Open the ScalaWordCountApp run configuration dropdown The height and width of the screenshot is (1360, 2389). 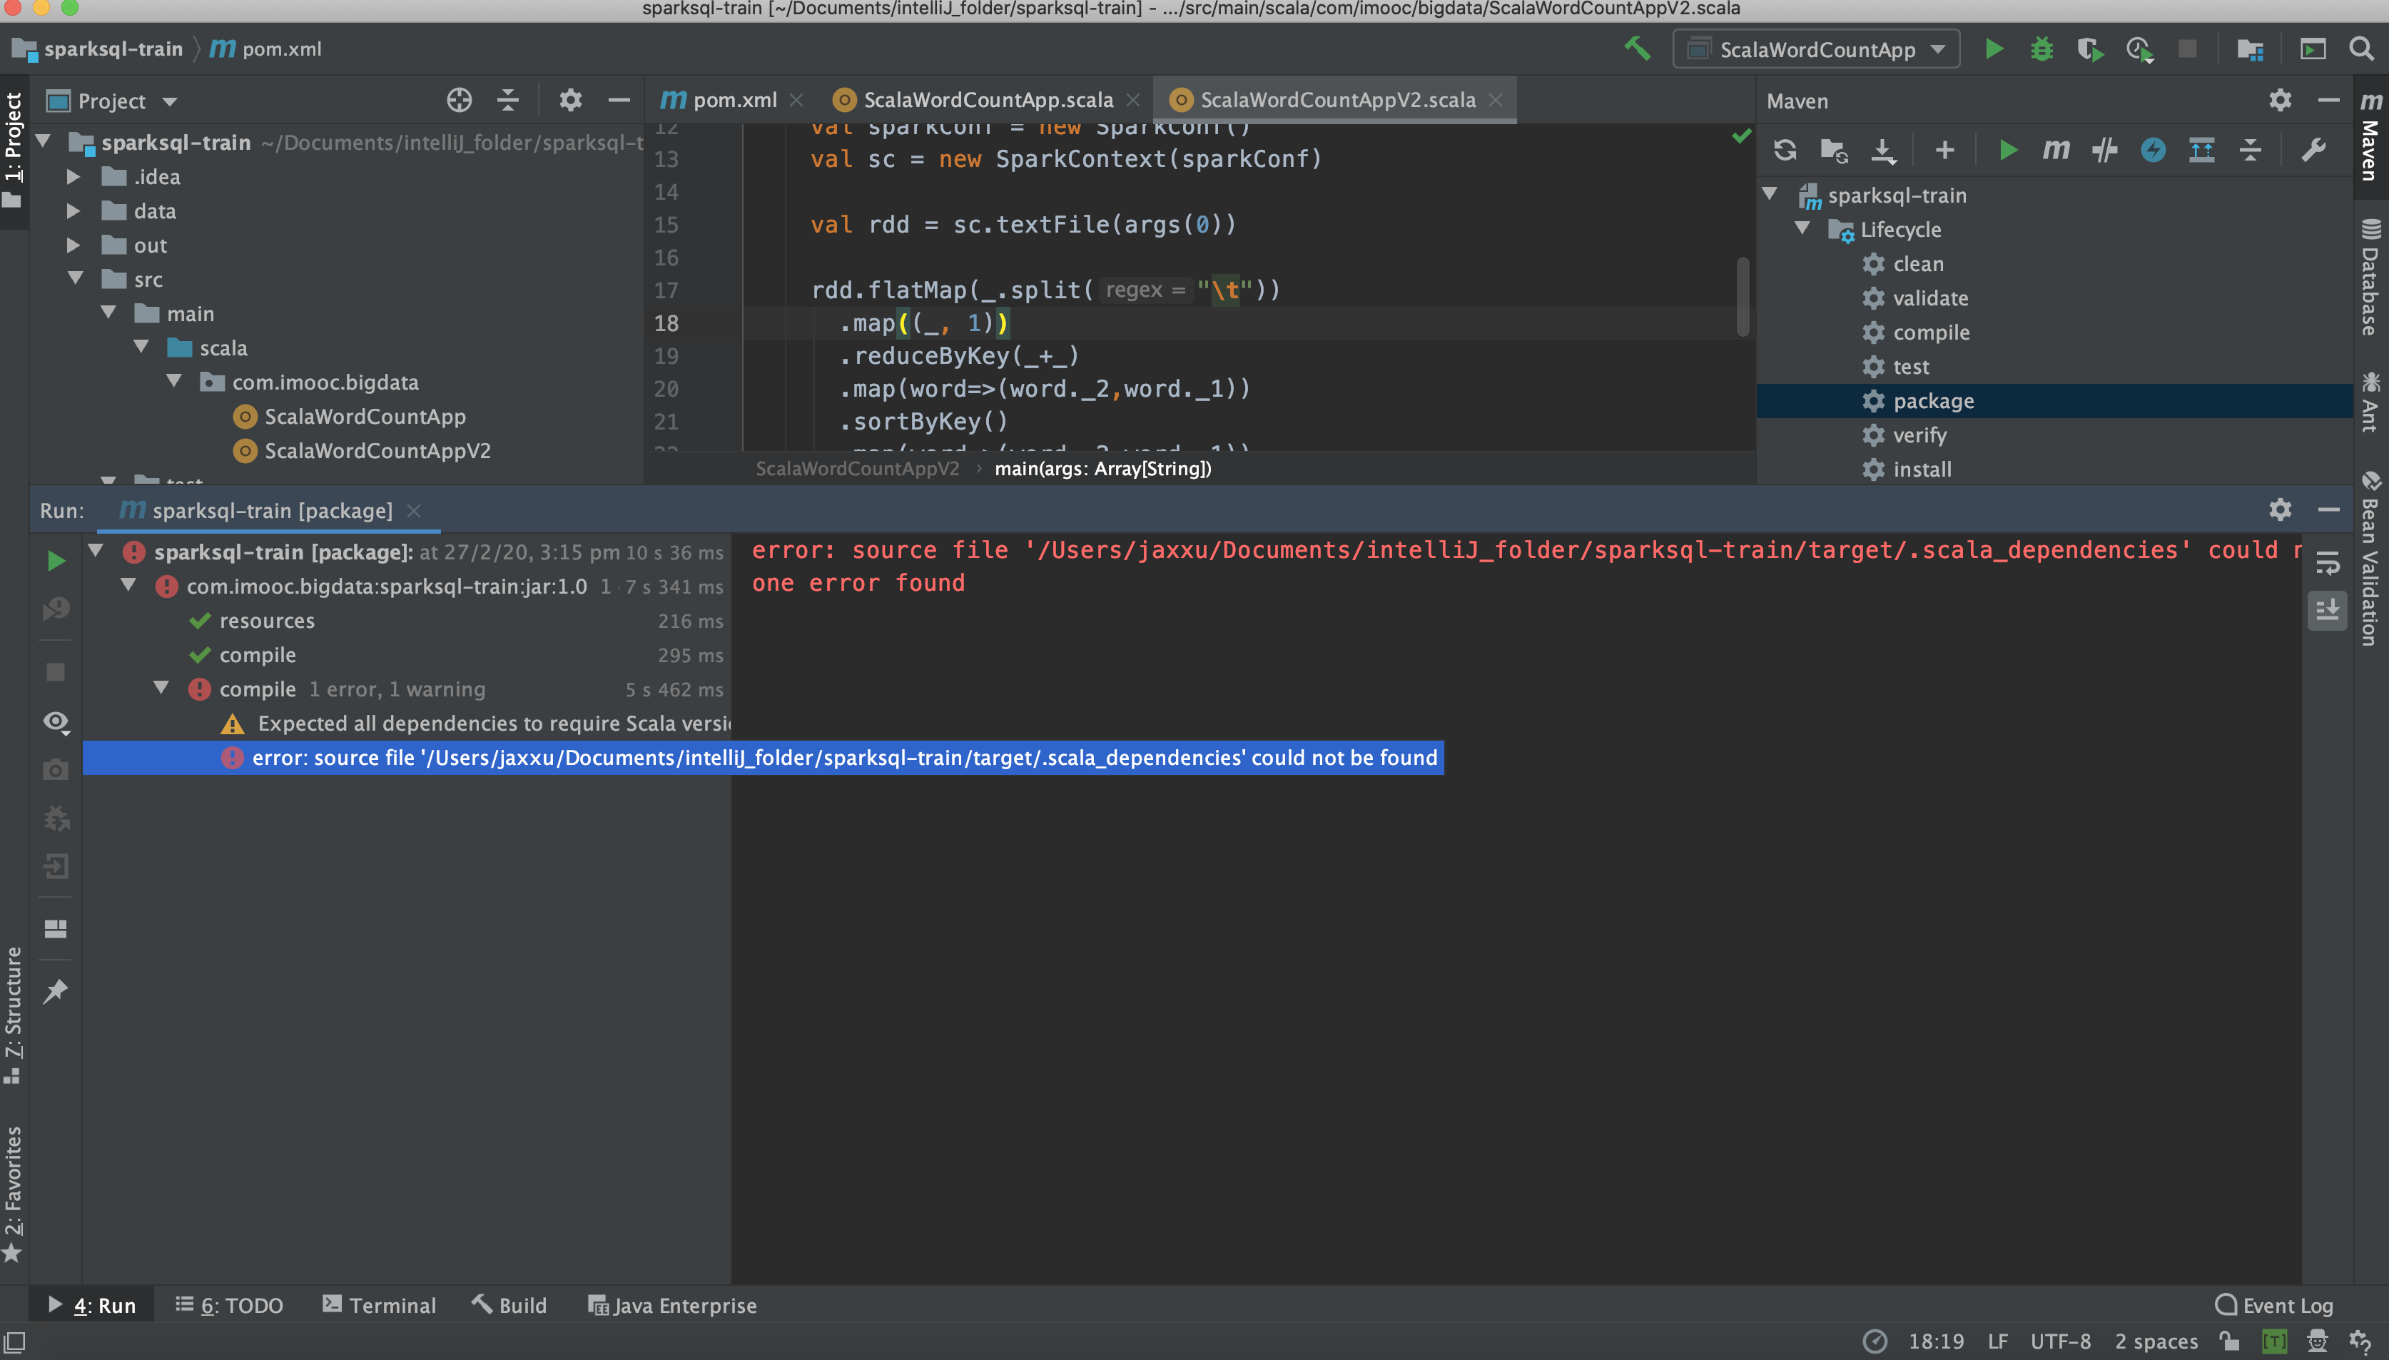1817,49
